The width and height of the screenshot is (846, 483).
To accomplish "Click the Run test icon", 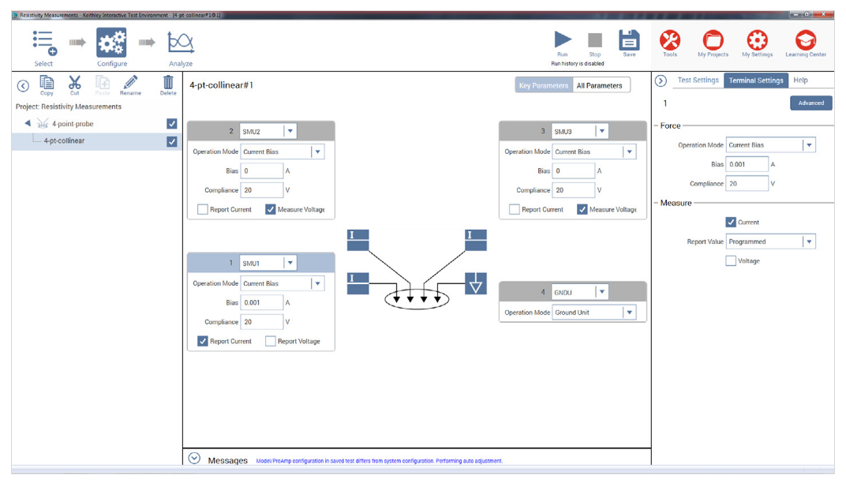I will point(563,39).
